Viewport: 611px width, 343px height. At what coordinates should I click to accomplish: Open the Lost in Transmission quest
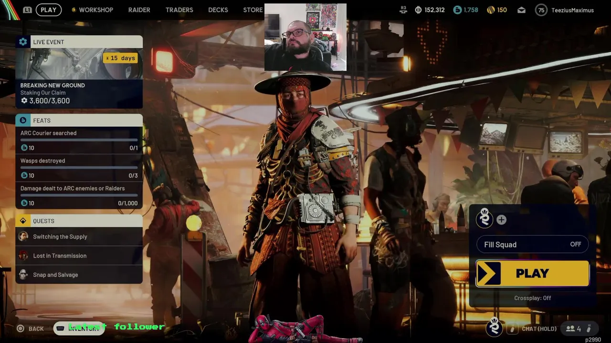pos(79,256)
